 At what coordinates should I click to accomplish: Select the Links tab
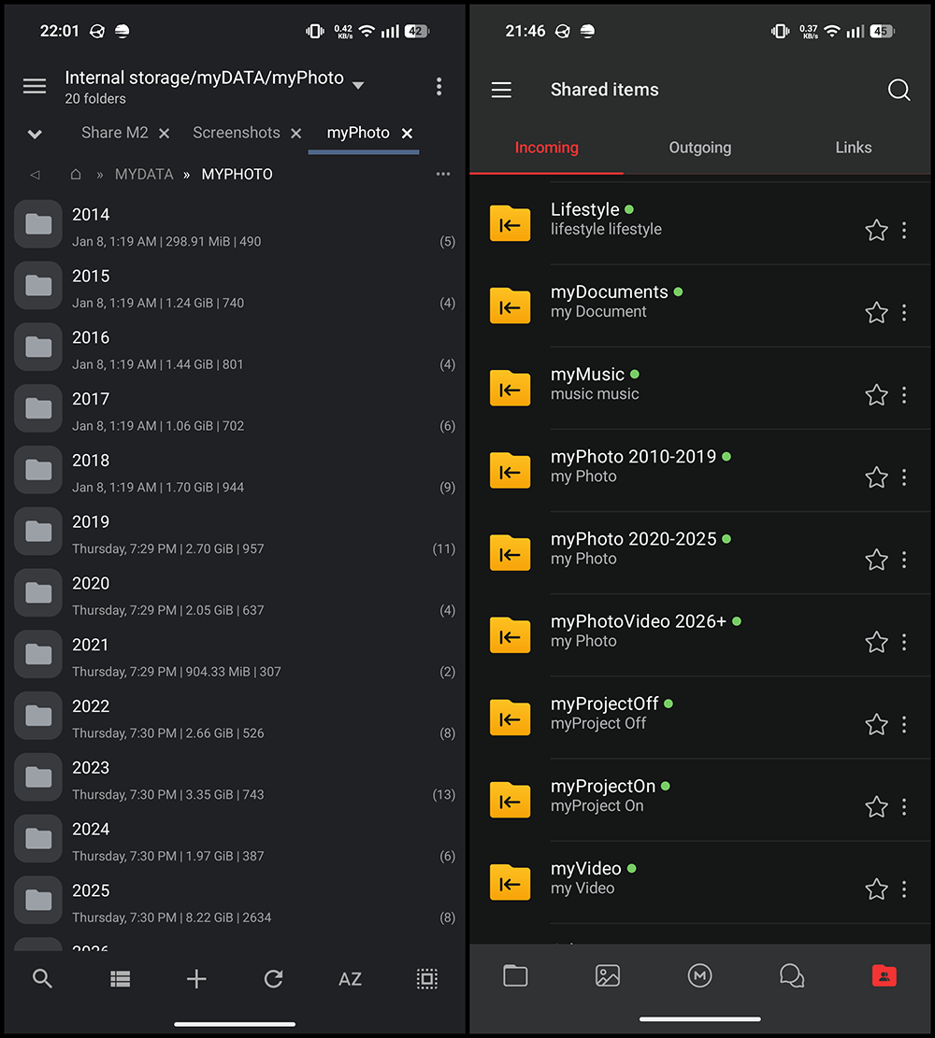pos(853,148)
